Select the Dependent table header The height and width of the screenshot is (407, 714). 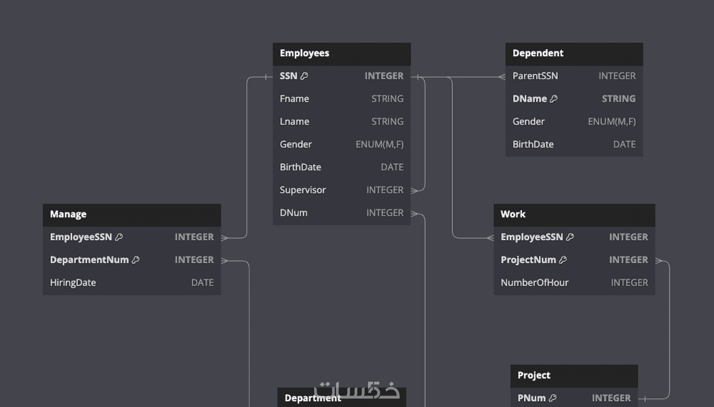point(574,54)
